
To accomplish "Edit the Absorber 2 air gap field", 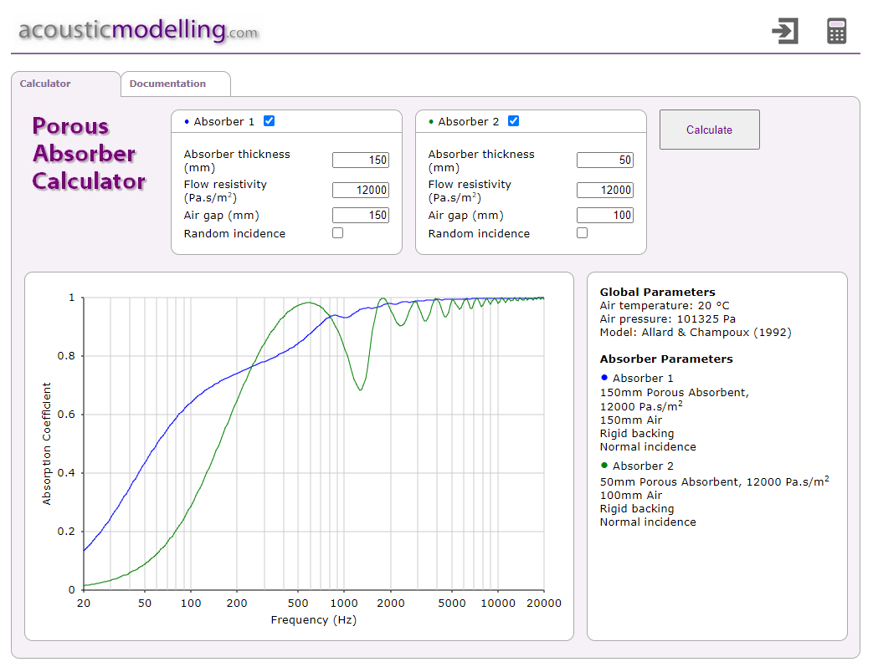I will point(605,215).
